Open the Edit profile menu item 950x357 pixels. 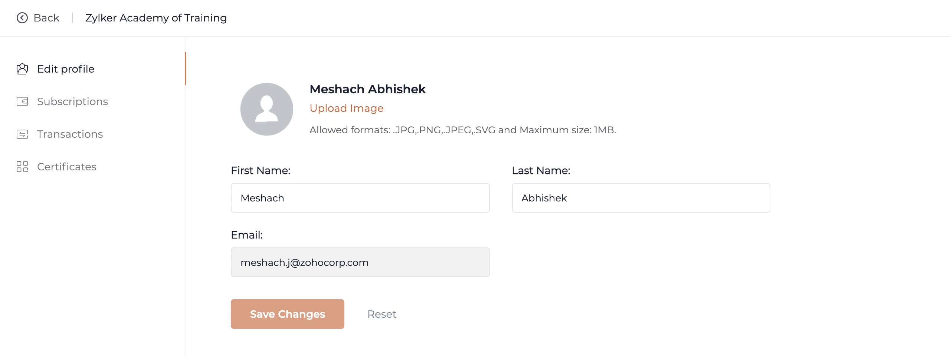click(x=66, y=69)
